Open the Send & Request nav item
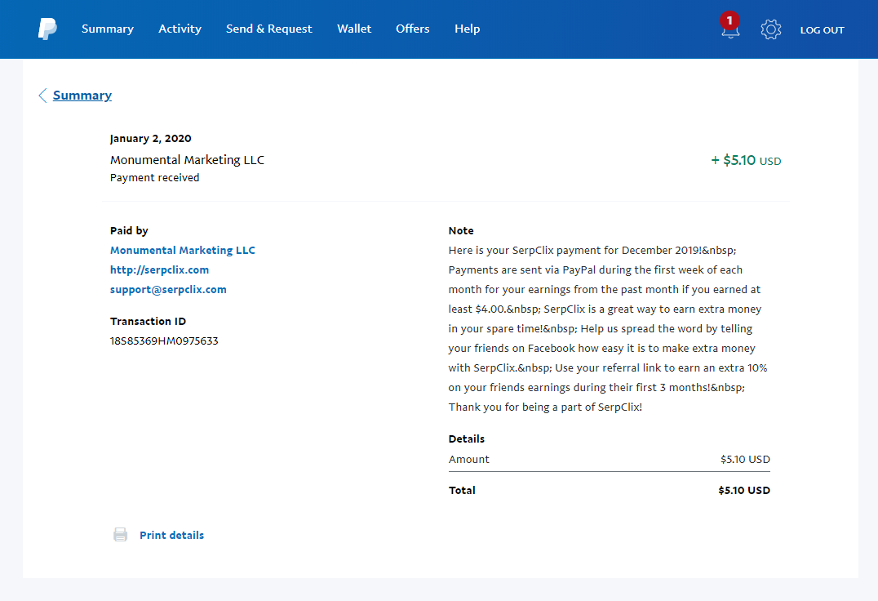The image size is (878, 601). click(x=268, y=29)
